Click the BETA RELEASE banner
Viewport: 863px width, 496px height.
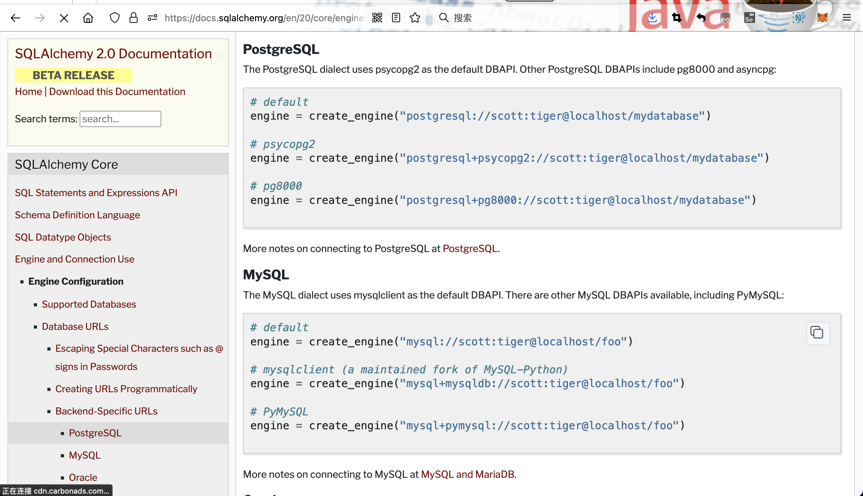pos(73,75)
